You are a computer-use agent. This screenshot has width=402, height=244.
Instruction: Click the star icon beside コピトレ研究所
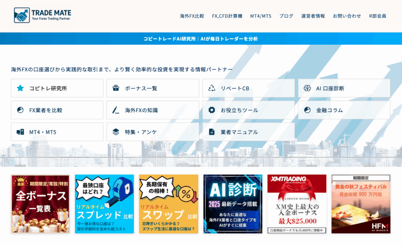pos(20,88)
